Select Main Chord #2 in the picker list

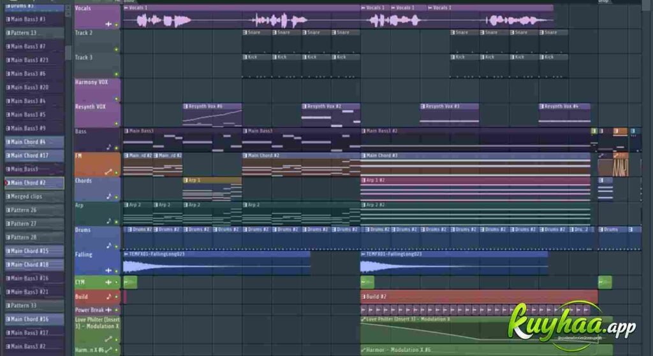[34, 183]
